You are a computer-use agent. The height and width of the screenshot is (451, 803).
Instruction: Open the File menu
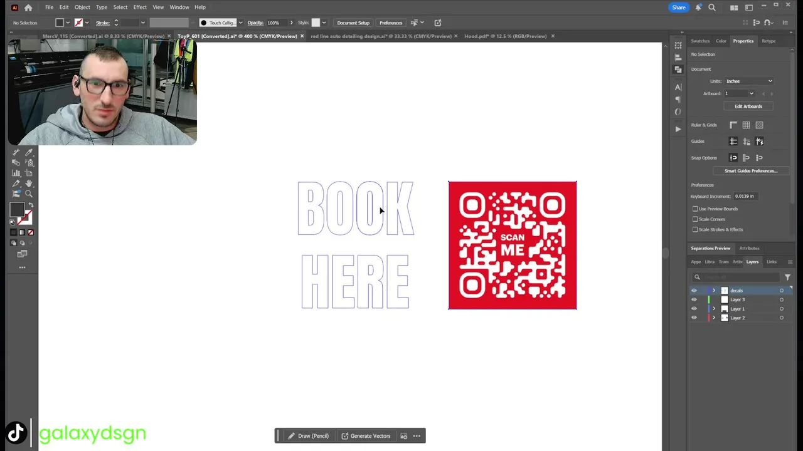[x=49, y=8]
